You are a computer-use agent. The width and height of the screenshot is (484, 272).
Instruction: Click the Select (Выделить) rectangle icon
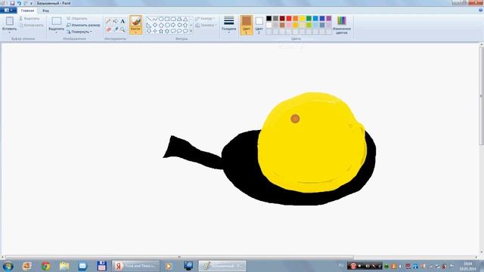click(56, 21)
